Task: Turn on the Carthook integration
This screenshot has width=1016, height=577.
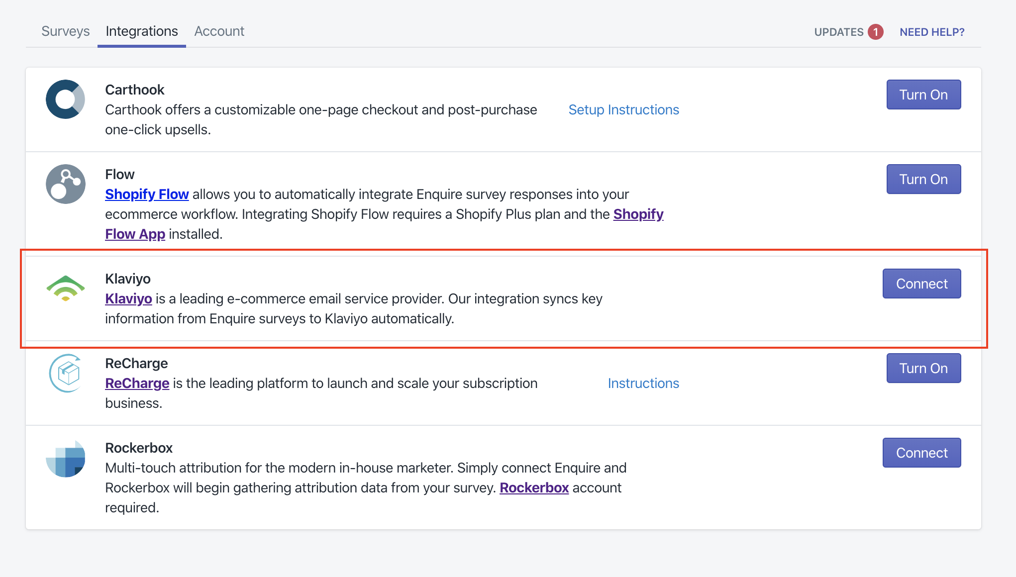Action: (923, 95)
